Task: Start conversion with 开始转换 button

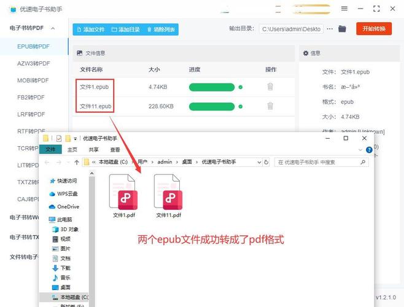Action: (374, 29)
